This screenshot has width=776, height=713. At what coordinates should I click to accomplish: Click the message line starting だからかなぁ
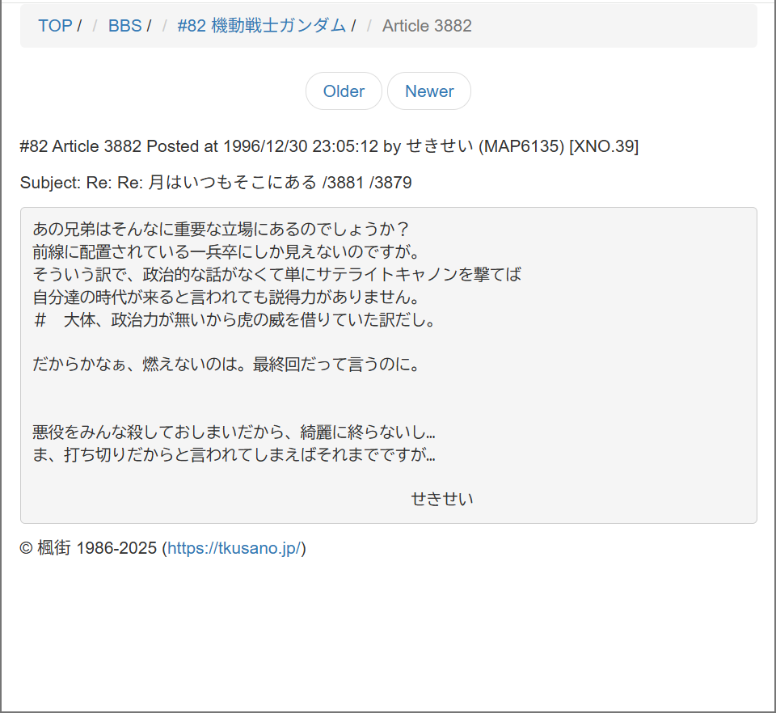coord(227,365)
